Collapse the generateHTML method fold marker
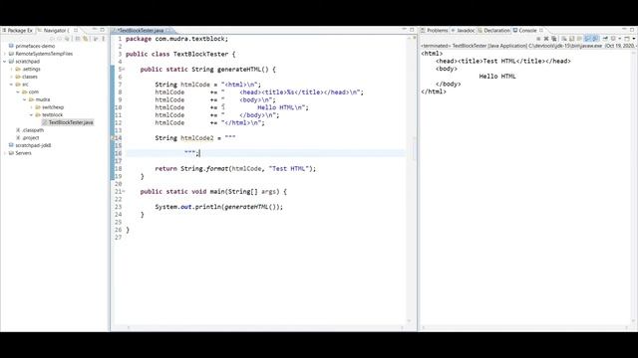 pos(124,70)
